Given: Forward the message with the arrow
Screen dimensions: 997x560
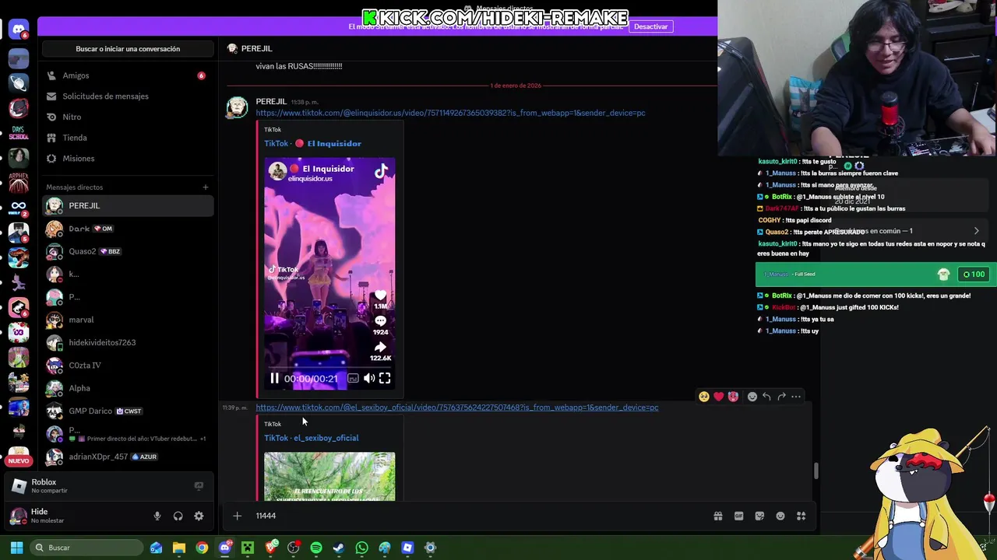Looking at the screenshot, I should (x=781, y=397).
